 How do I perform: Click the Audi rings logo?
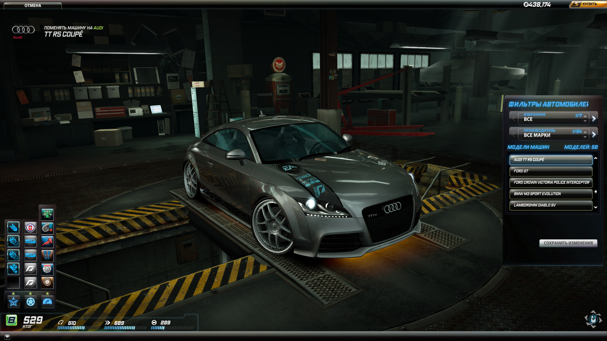(23, 30)
